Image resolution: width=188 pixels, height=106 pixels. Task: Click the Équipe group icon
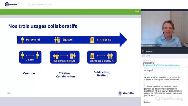point(57,40)
